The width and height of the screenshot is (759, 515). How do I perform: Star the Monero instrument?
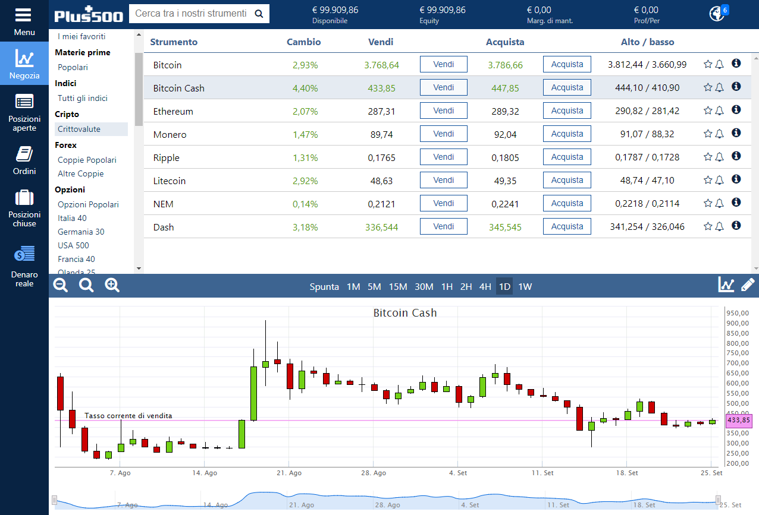708,134
